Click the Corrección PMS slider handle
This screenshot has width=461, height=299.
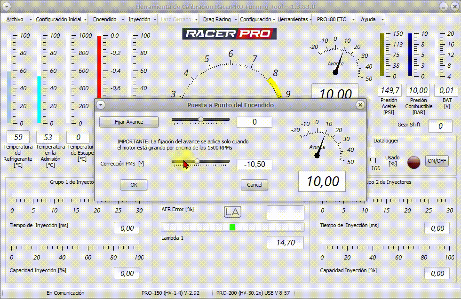pyautogui.click(x=197, y=161)
